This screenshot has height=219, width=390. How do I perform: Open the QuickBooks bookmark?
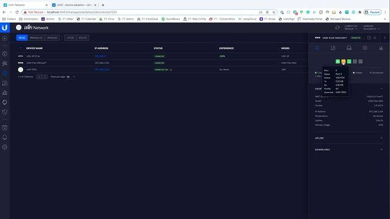[171, 19]
